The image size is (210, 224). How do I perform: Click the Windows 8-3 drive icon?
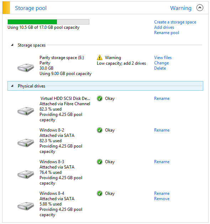tap(26, 174)
